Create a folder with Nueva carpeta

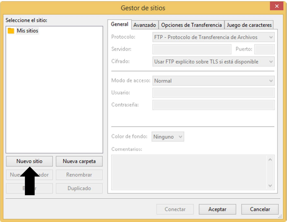(x=79, y=161)
